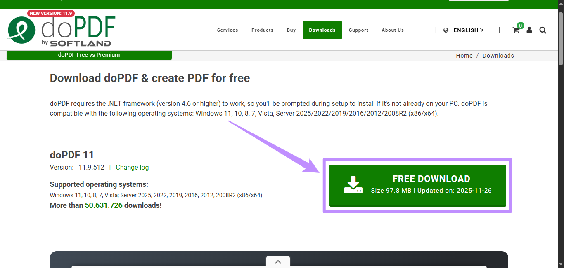
Task: Click the NEW VERSION: 11.9 badge
Action: pyautogui.click(x=51, y=13)
